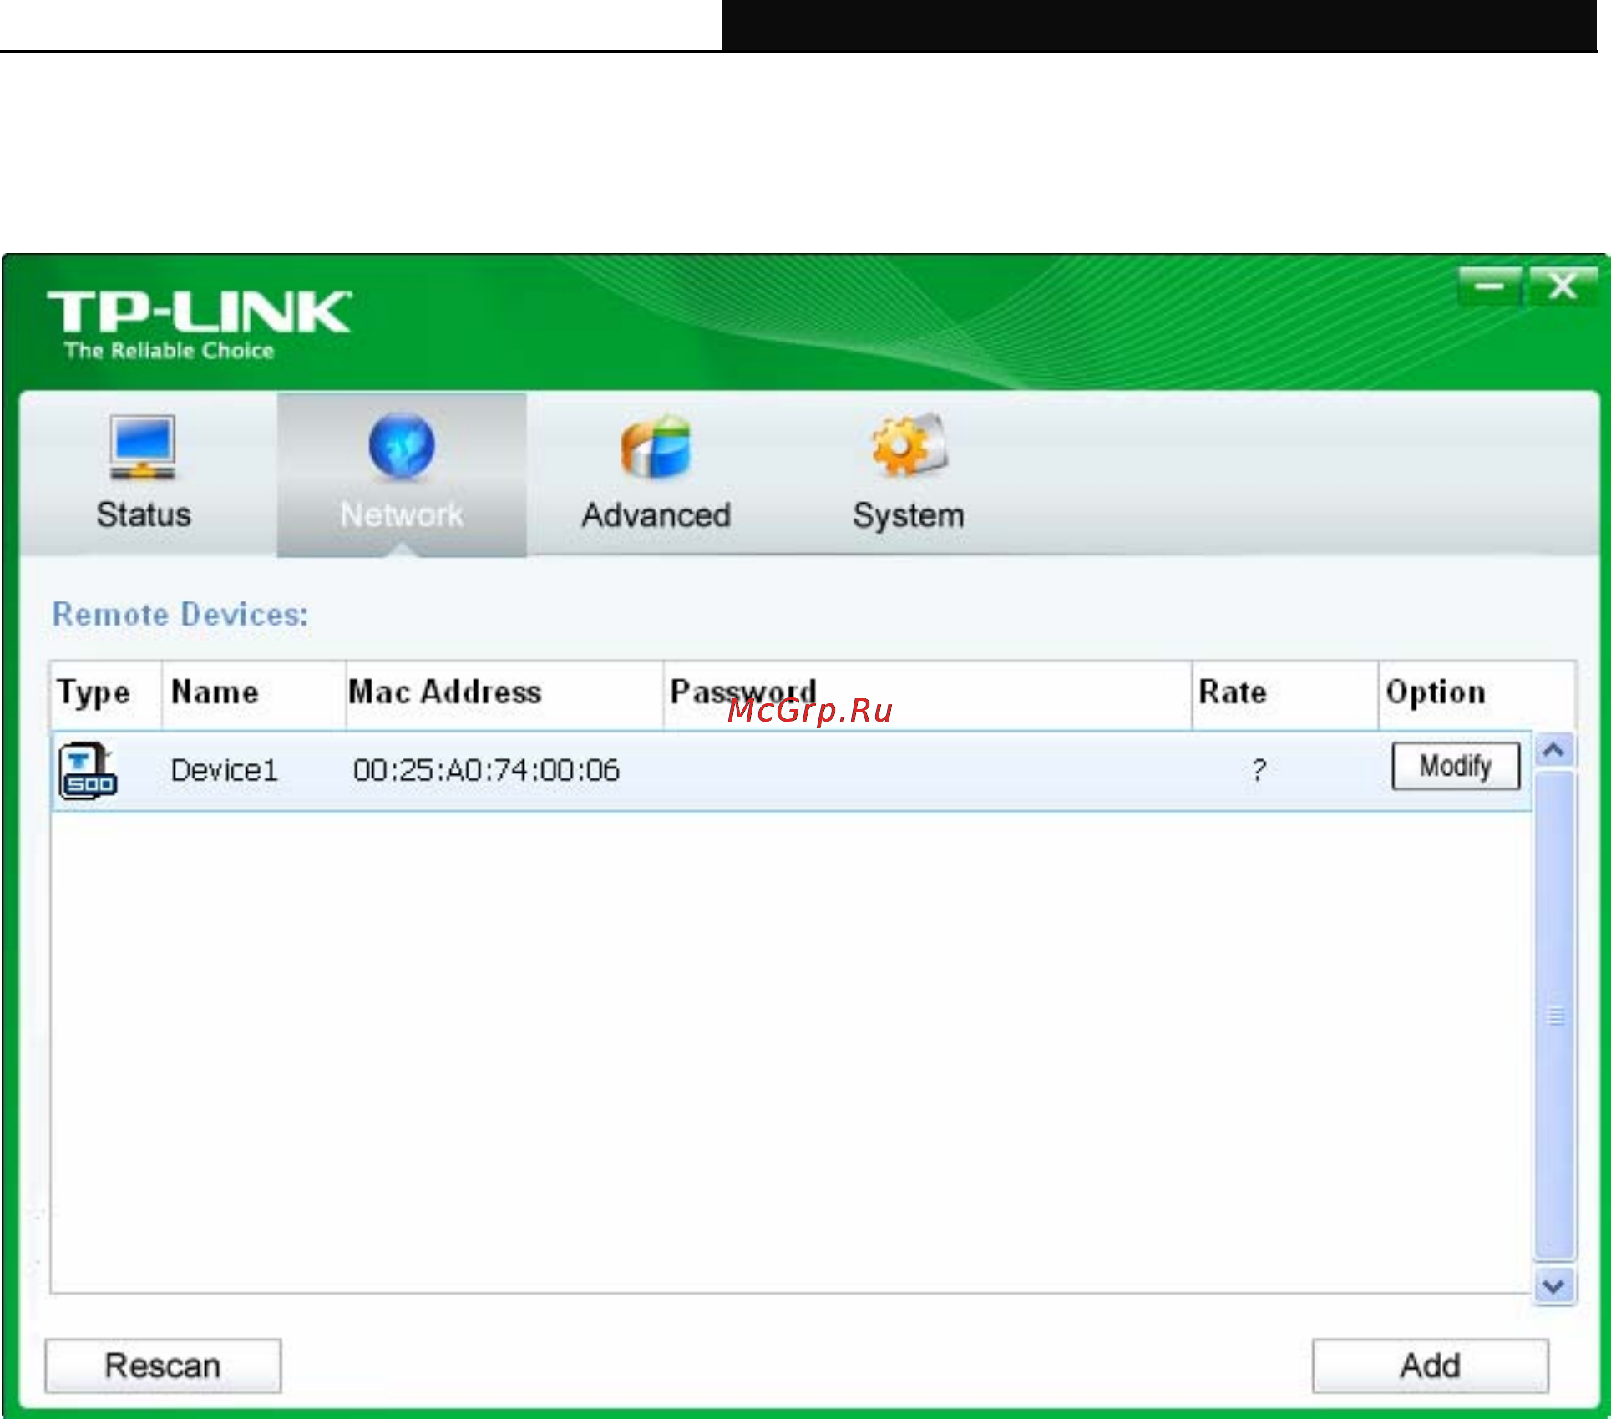Viewport: 1611px width, 1419px height.
Task: Click the Network globe icon
Action: coord(402,447)
